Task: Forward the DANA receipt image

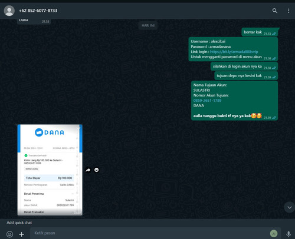Action: click(x=88, y=170)
